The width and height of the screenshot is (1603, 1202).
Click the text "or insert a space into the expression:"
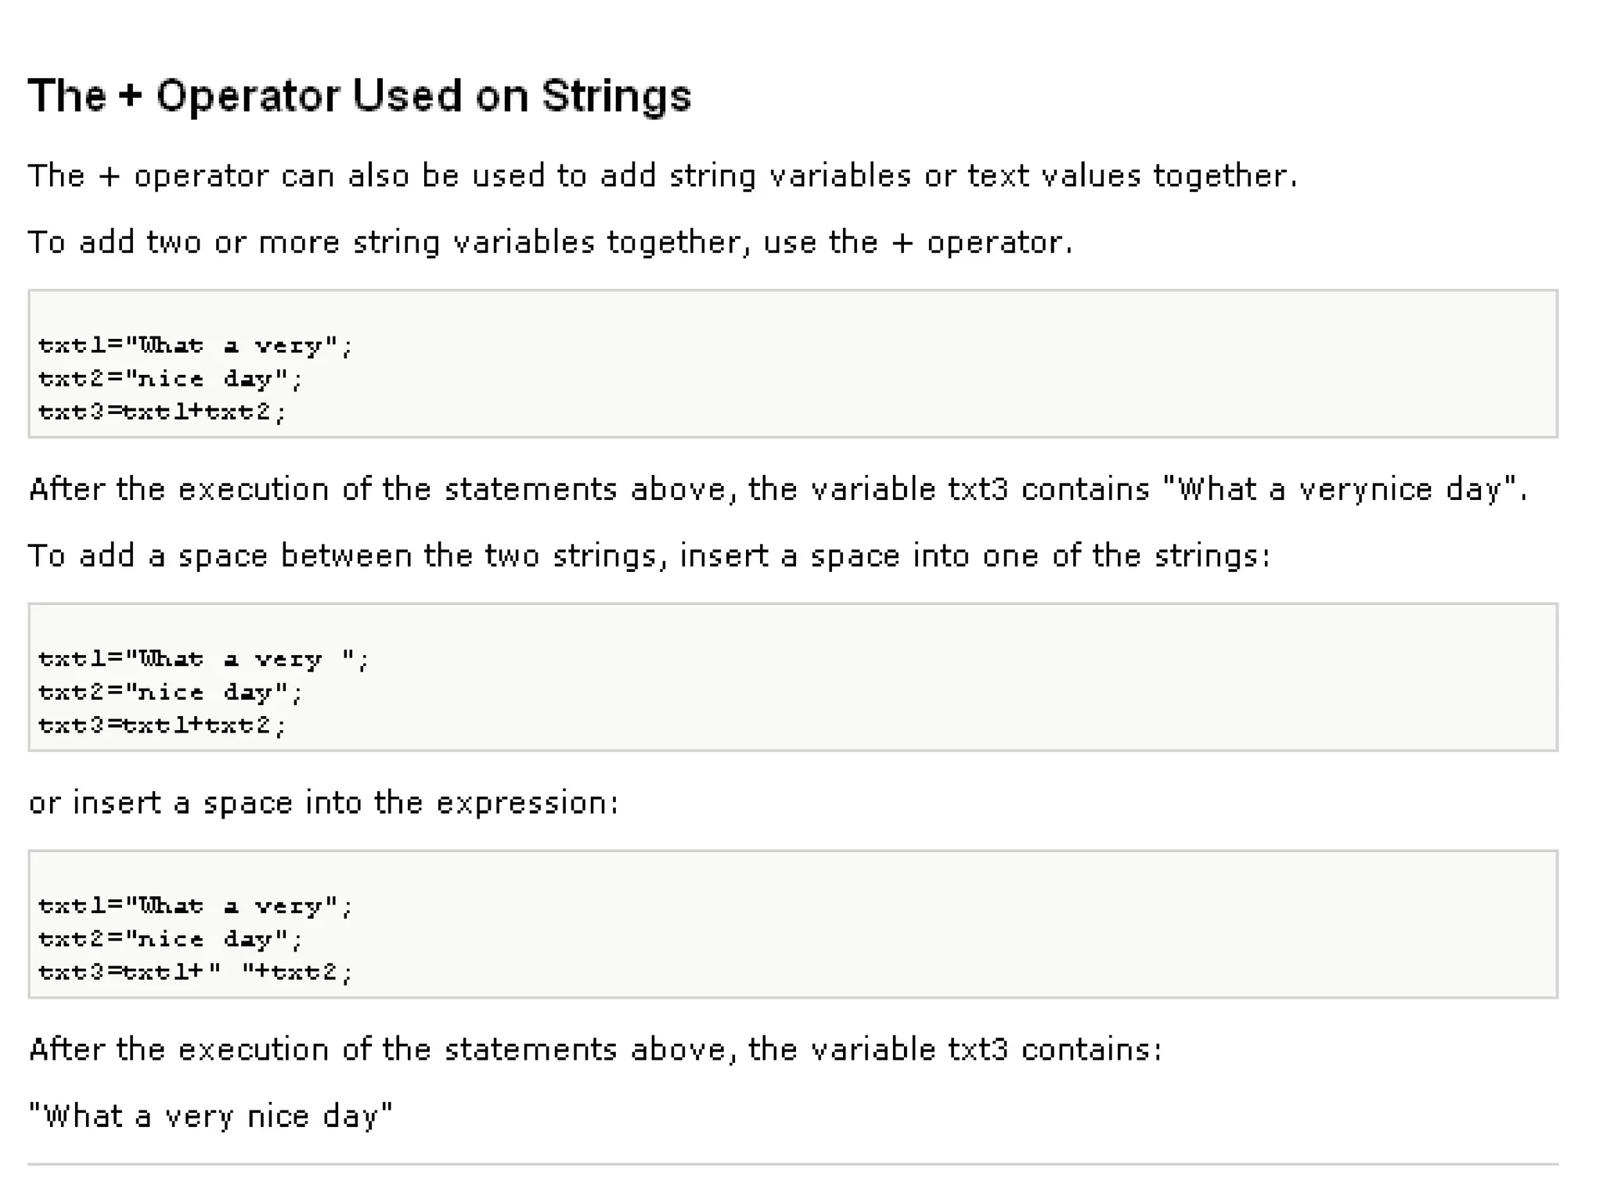[x=323, y=804]
